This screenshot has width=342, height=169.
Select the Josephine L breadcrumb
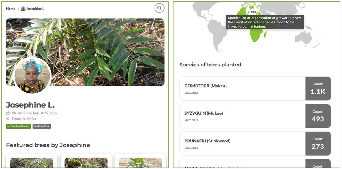point(35,9)
